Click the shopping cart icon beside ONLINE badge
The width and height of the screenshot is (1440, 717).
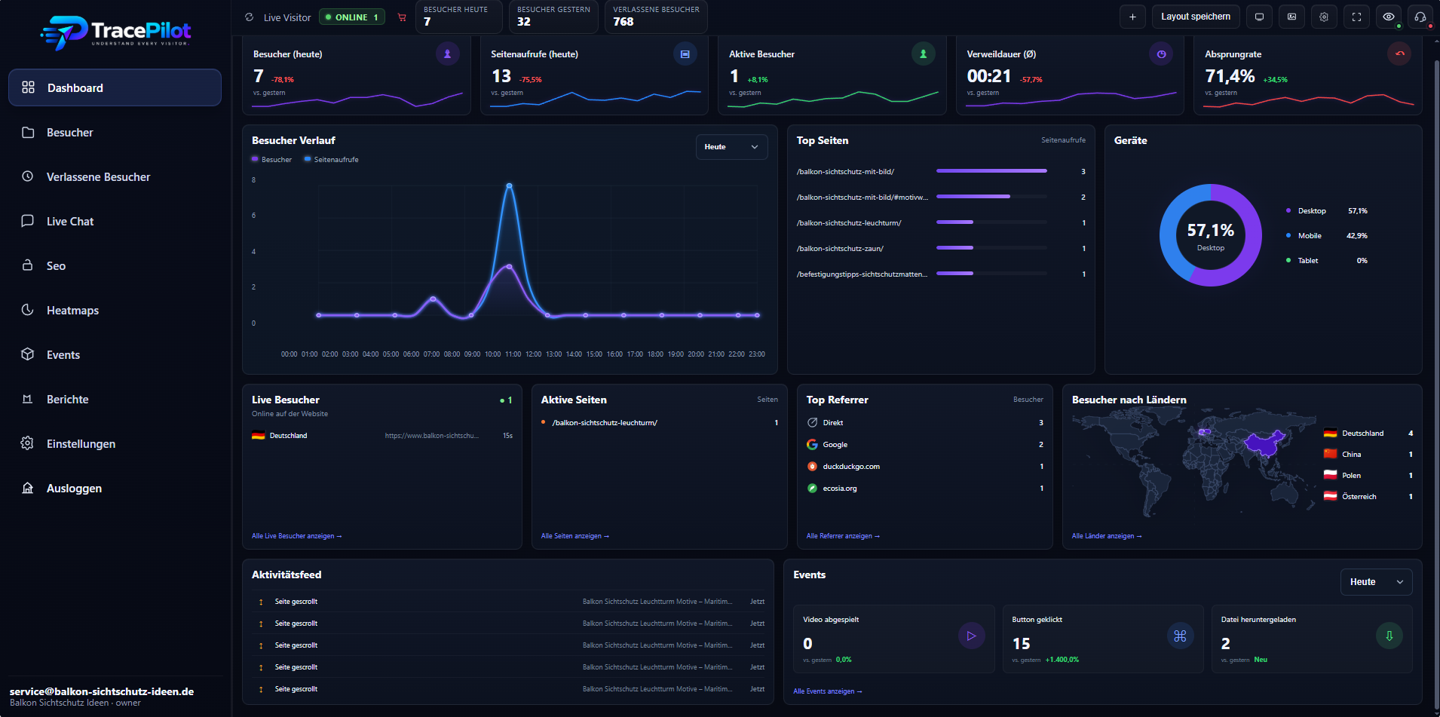coord(402,17)
